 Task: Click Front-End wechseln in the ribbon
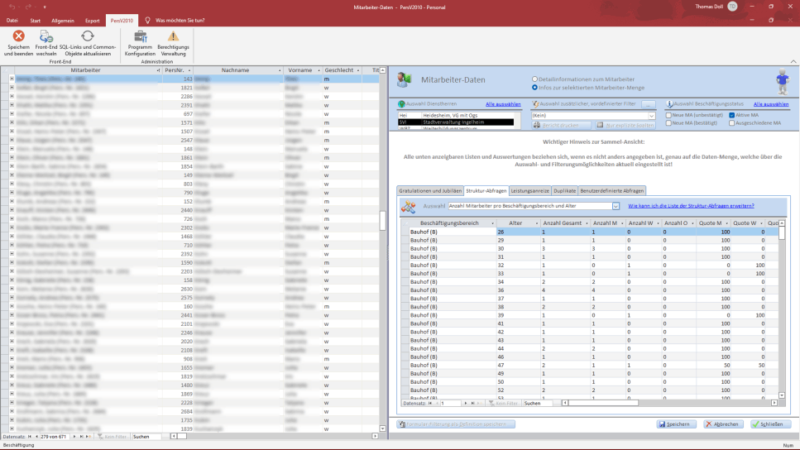(46, 36)
